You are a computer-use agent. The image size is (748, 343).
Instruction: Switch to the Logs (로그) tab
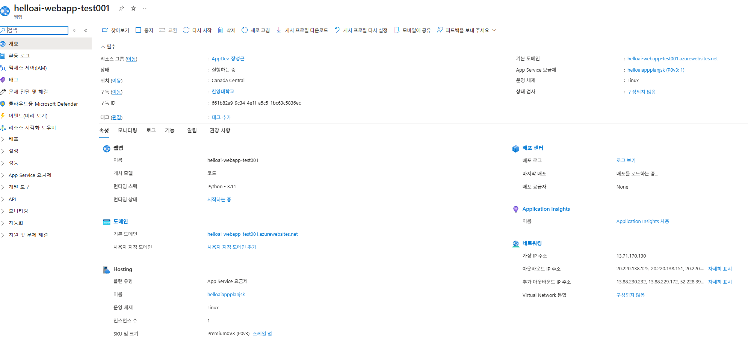click(x=151, y=130)
